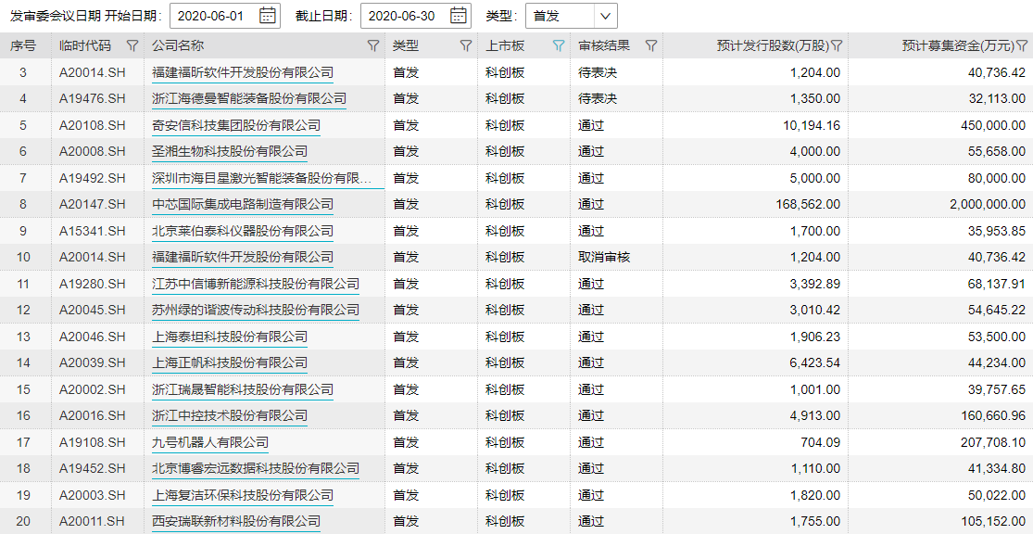Select the 207,708.10 fundraising value
This screenshot has height=534, width=1033.
click(x=993, y=442)
